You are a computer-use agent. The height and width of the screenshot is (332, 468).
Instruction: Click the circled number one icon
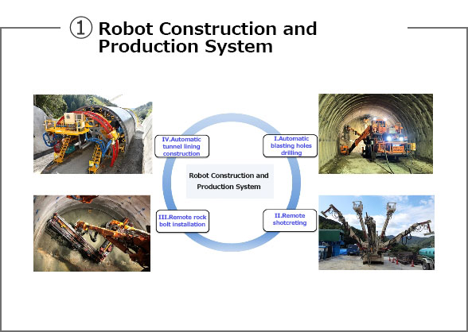click(x=81, y=27)
